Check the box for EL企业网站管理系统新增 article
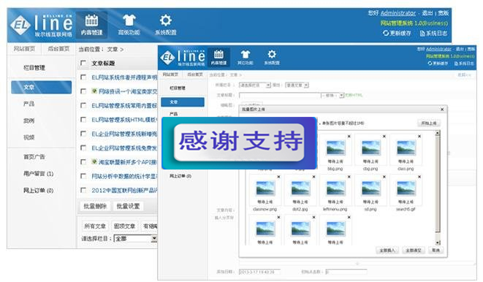Viewport: 483px width, 282px height. tap(83, 134)
